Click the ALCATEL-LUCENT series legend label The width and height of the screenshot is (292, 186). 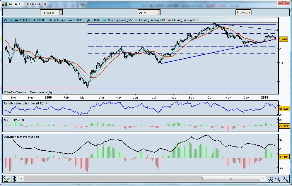coord(33,20)
